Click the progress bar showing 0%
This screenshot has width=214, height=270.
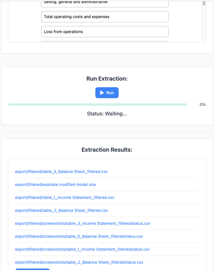(x=98, y=104)
